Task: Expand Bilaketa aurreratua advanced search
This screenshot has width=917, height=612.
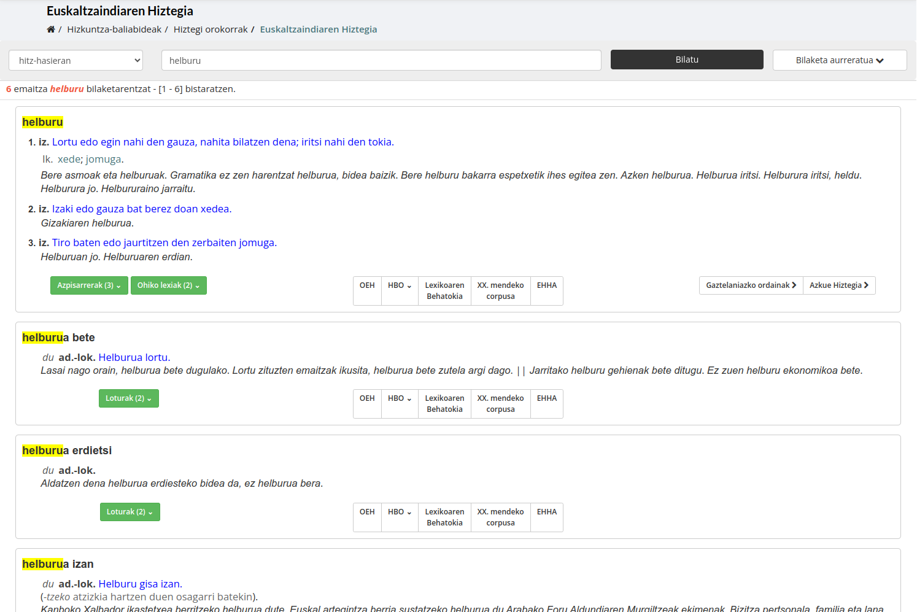Action: click(x=839, y=60)
